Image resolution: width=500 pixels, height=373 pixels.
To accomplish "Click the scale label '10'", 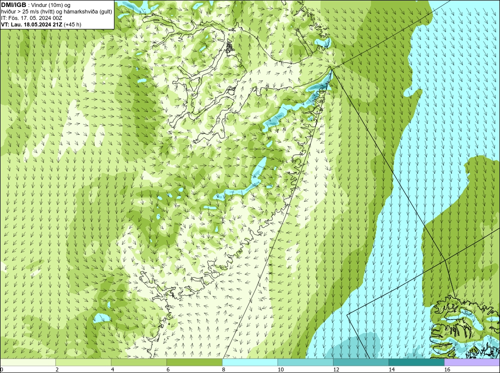I will pyautogui.click(x=280, y=370).
